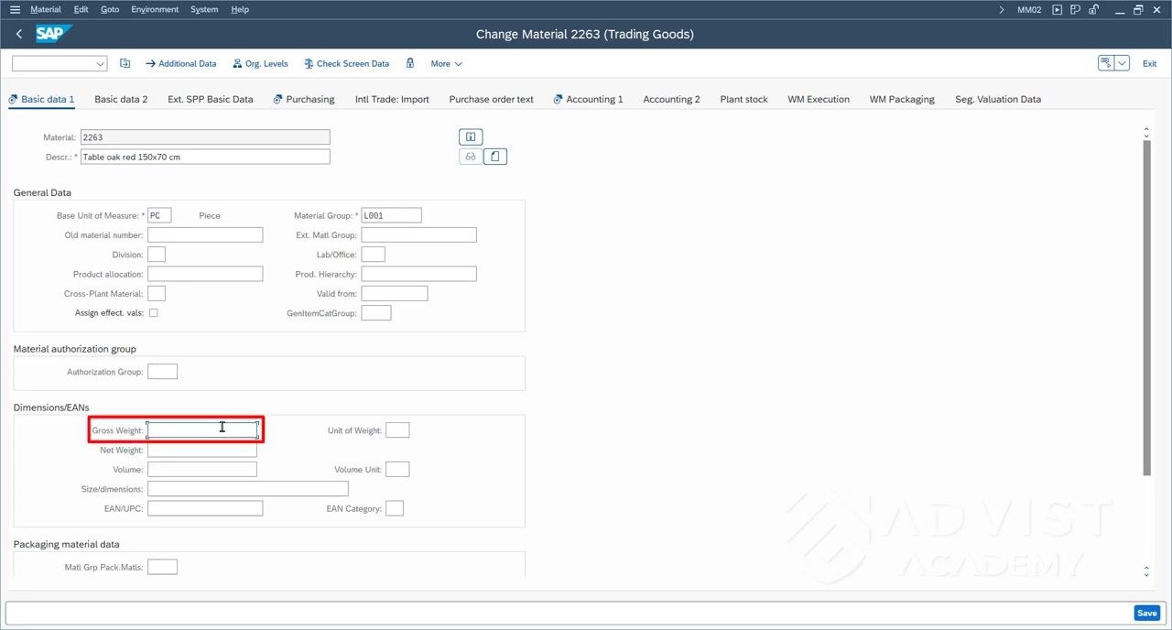Click the other-material icon beside command field
The width and height of the screenshot is (1172, 630).
point(125,64)
